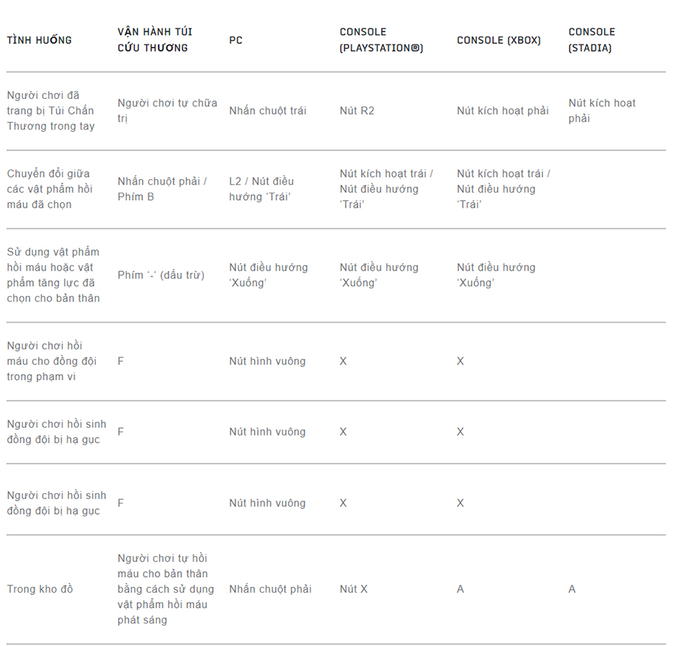Click the CONSOLE (PLAYSTATION®) column header

[x=382, y=40]
